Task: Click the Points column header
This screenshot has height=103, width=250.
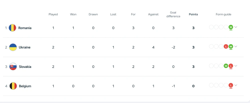Action: [193, 14]
